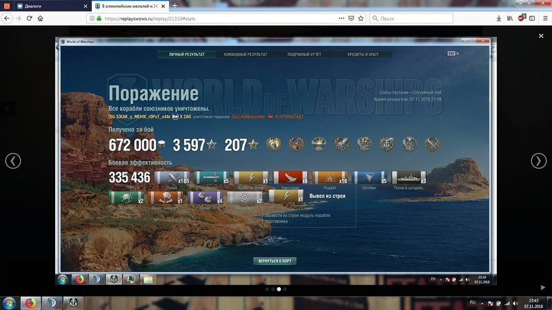This screenshot has width=552, height=310.
Task: Reload the current page
Action: pos(30,19)
